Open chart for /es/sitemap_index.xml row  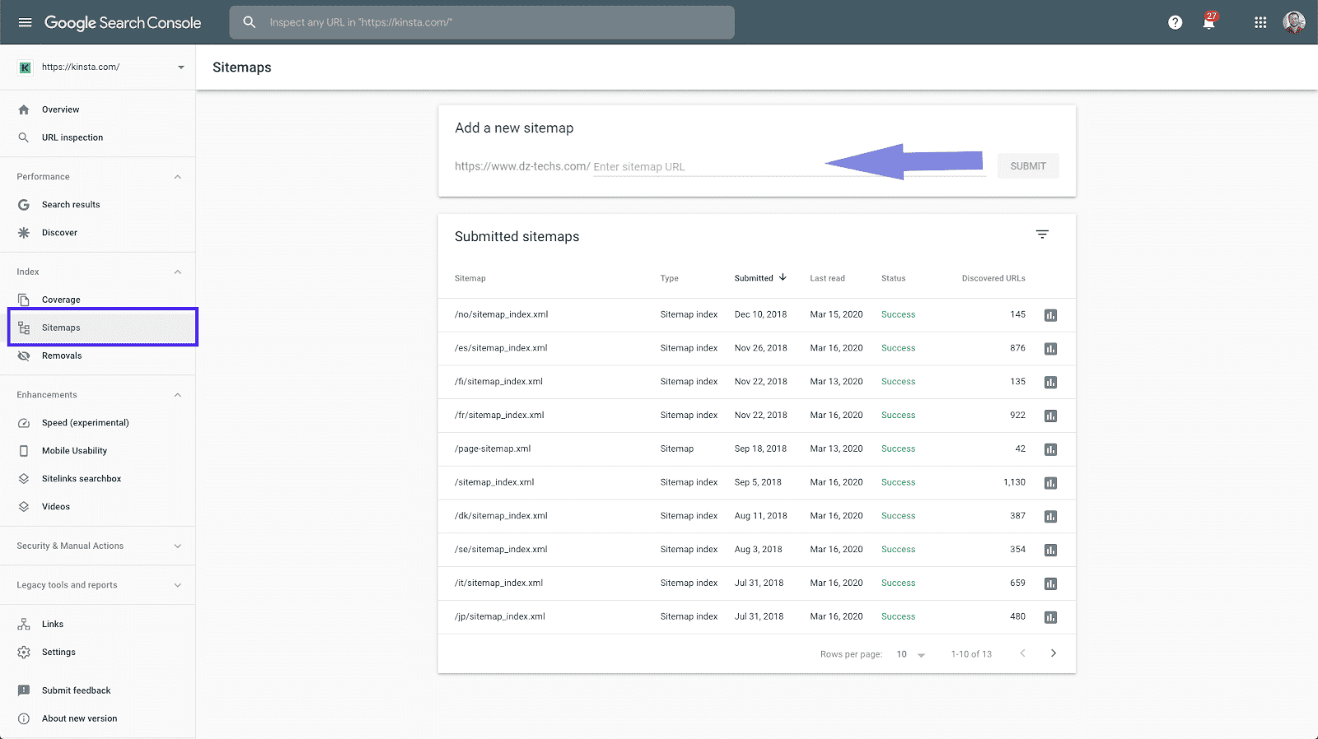[x=1050, y=349]
